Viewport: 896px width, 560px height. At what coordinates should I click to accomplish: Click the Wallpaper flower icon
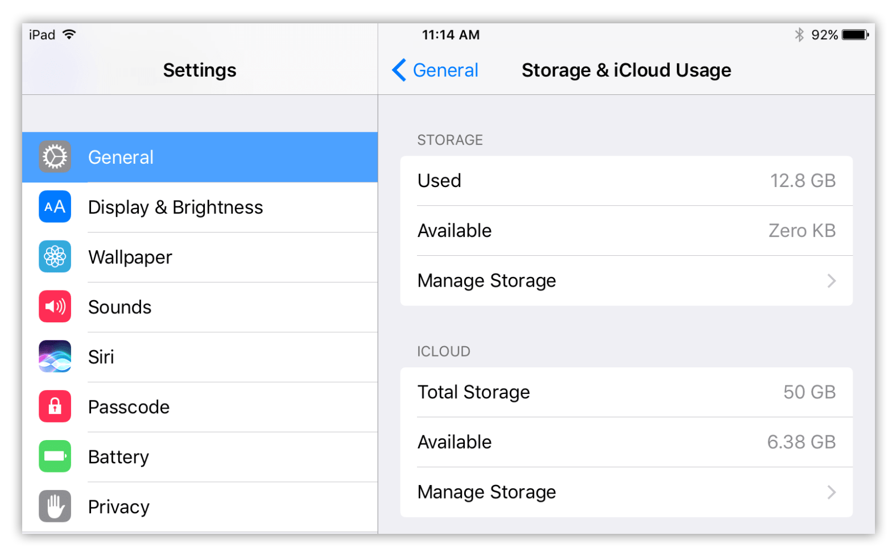click(55, 257)
